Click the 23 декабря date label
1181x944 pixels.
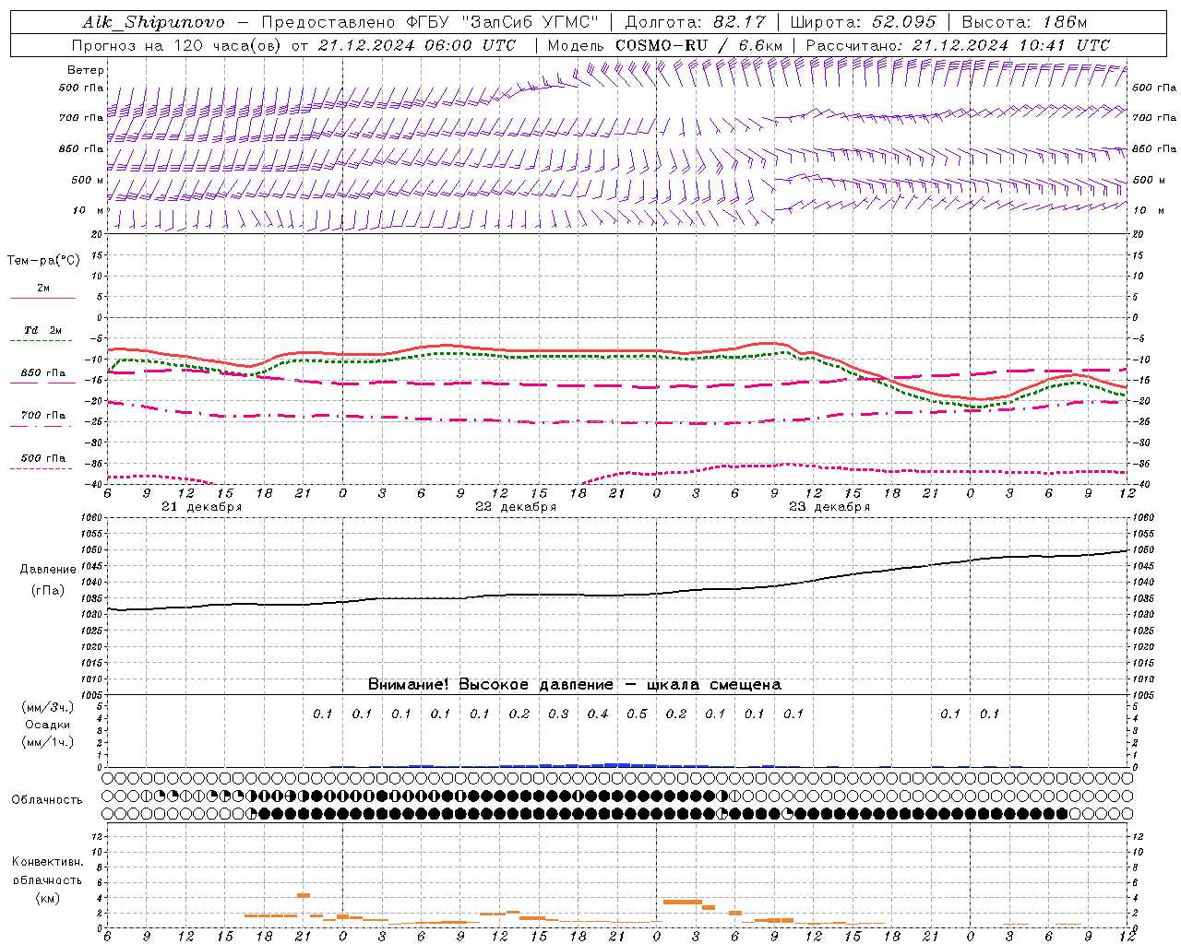829,507
